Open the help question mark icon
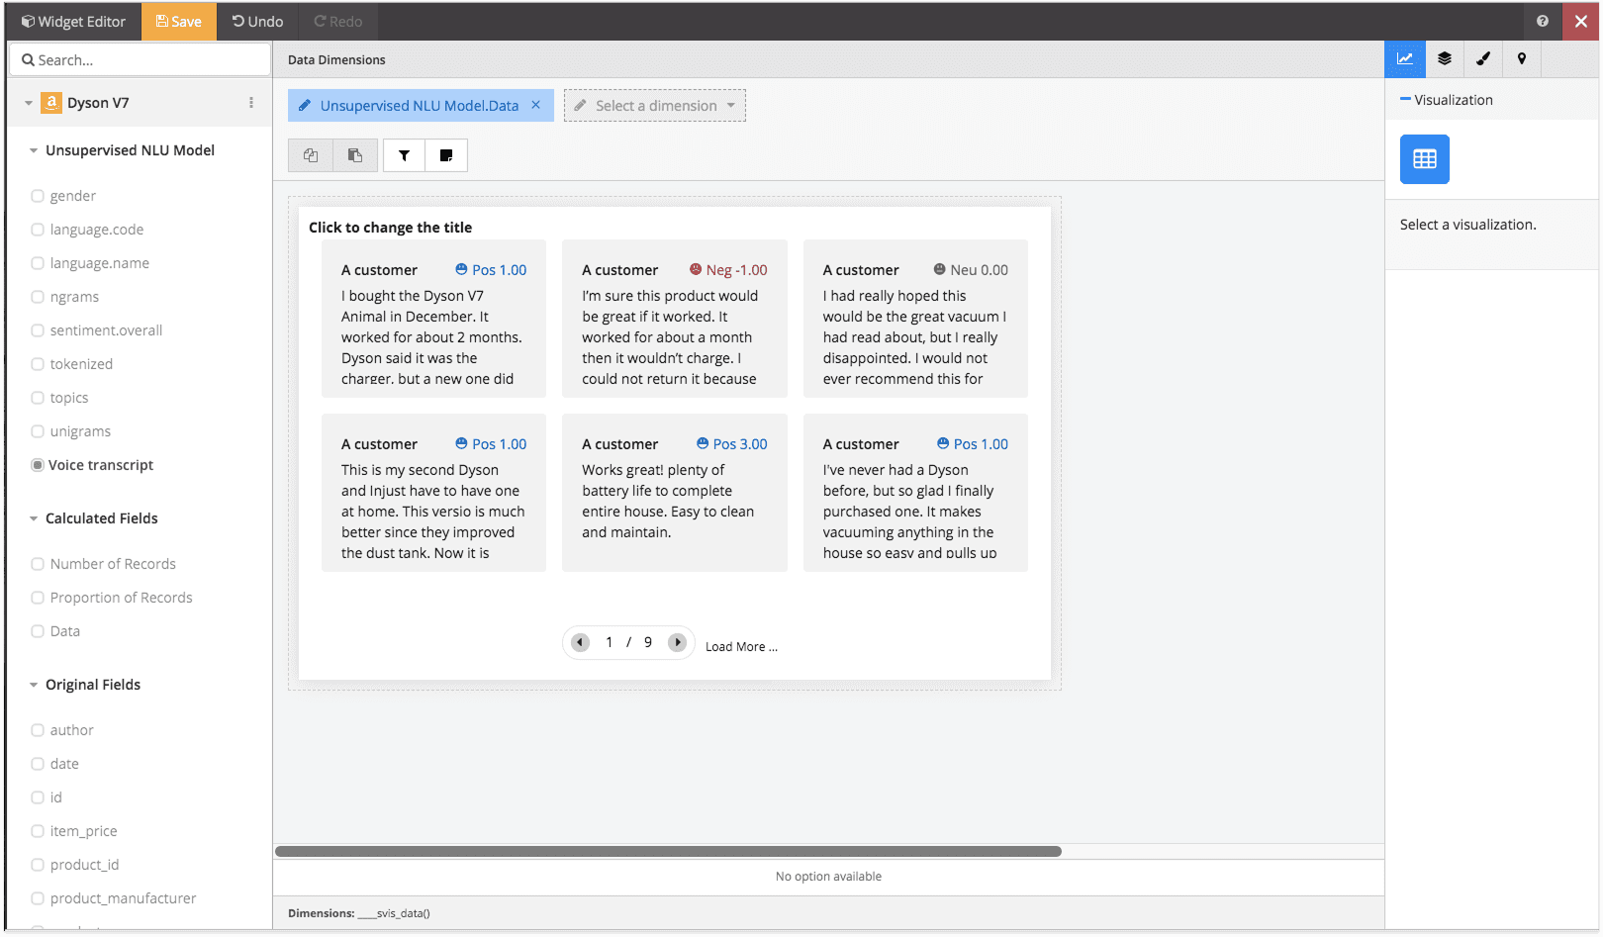Screen dimensions: 1603x937 [1543, 21]
